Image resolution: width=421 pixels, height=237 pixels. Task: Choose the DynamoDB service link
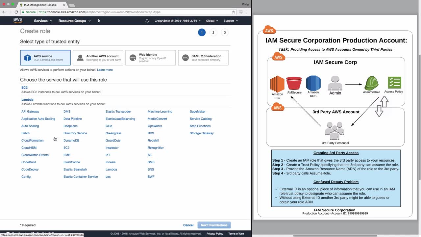[71, 141]
